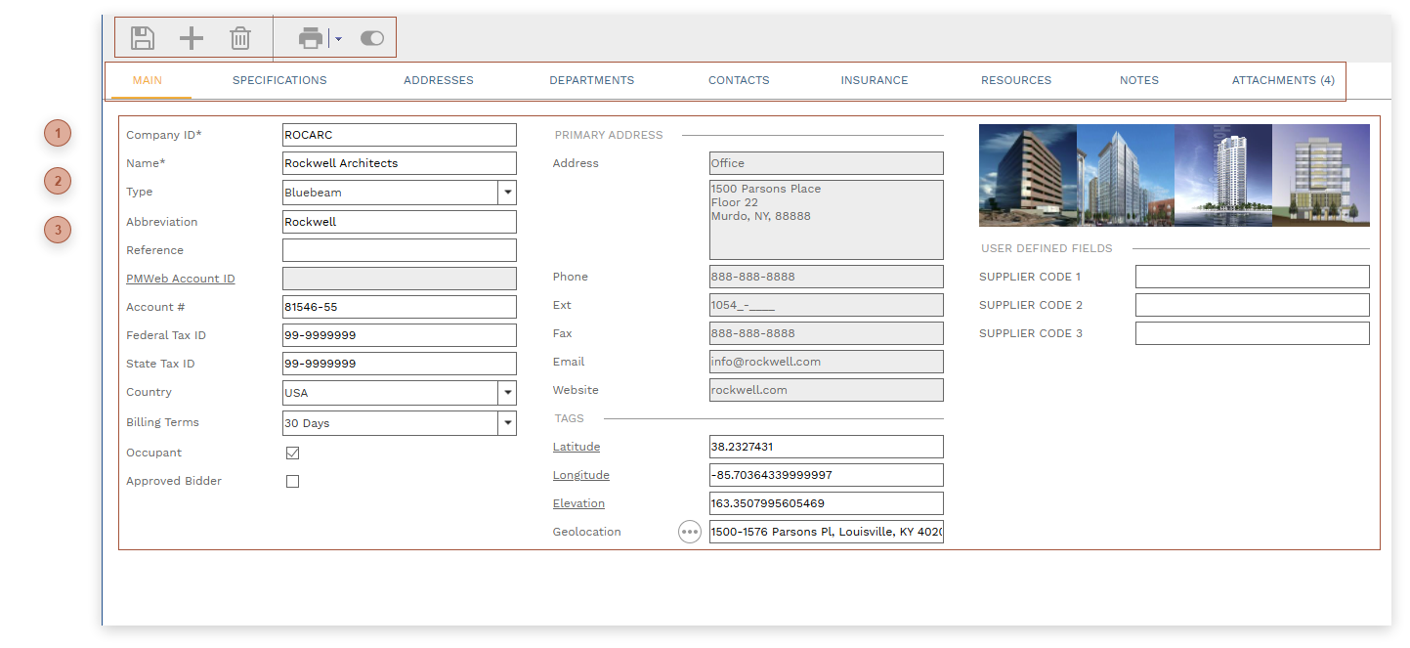This screenshot has width=1410, height=648.
Task: Click the Supplier Code 1 input field
Action: [x=1252, y=277]
